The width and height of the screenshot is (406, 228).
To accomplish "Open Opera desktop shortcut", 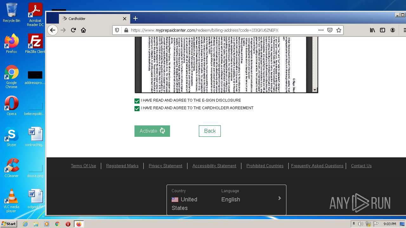I will point(11,106).
